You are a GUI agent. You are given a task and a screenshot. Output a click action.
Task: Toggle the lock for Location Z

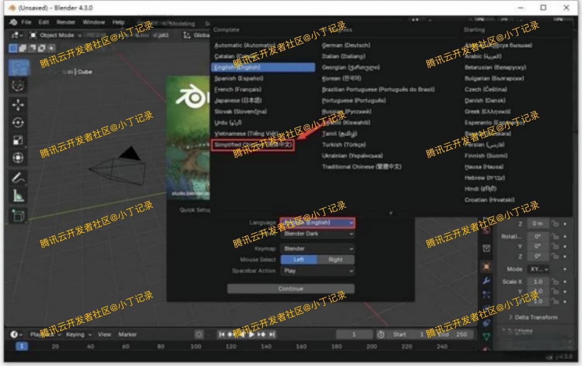(x=554, y=224)
